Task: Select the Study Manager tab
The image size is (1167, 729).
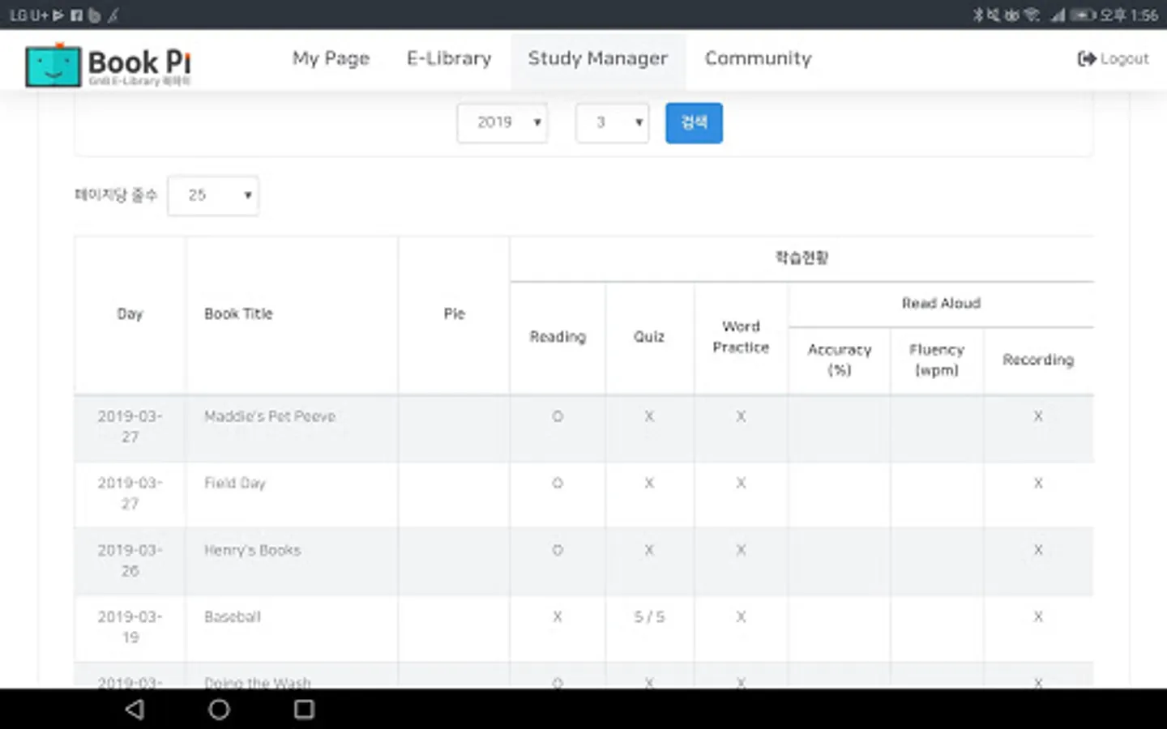Action: (597, 59)
